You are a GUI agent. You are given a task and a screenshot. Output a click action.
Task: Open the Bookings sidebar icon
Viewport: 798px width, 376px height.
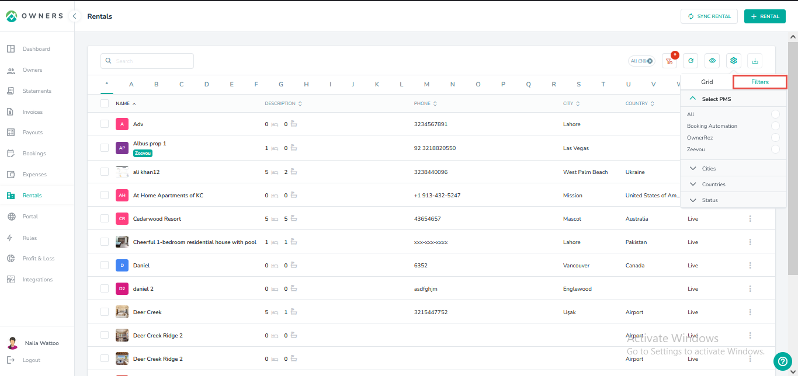coord(11,154)
